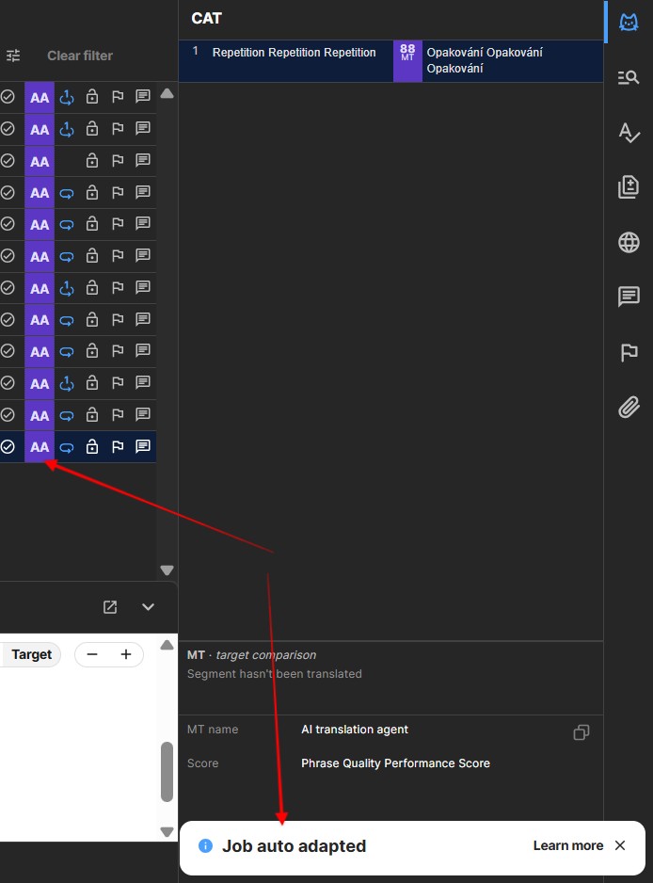Open the globe preview panel in sidebar
The width and height of the screenshot is (653, 883).
click(x=629, y=242)
